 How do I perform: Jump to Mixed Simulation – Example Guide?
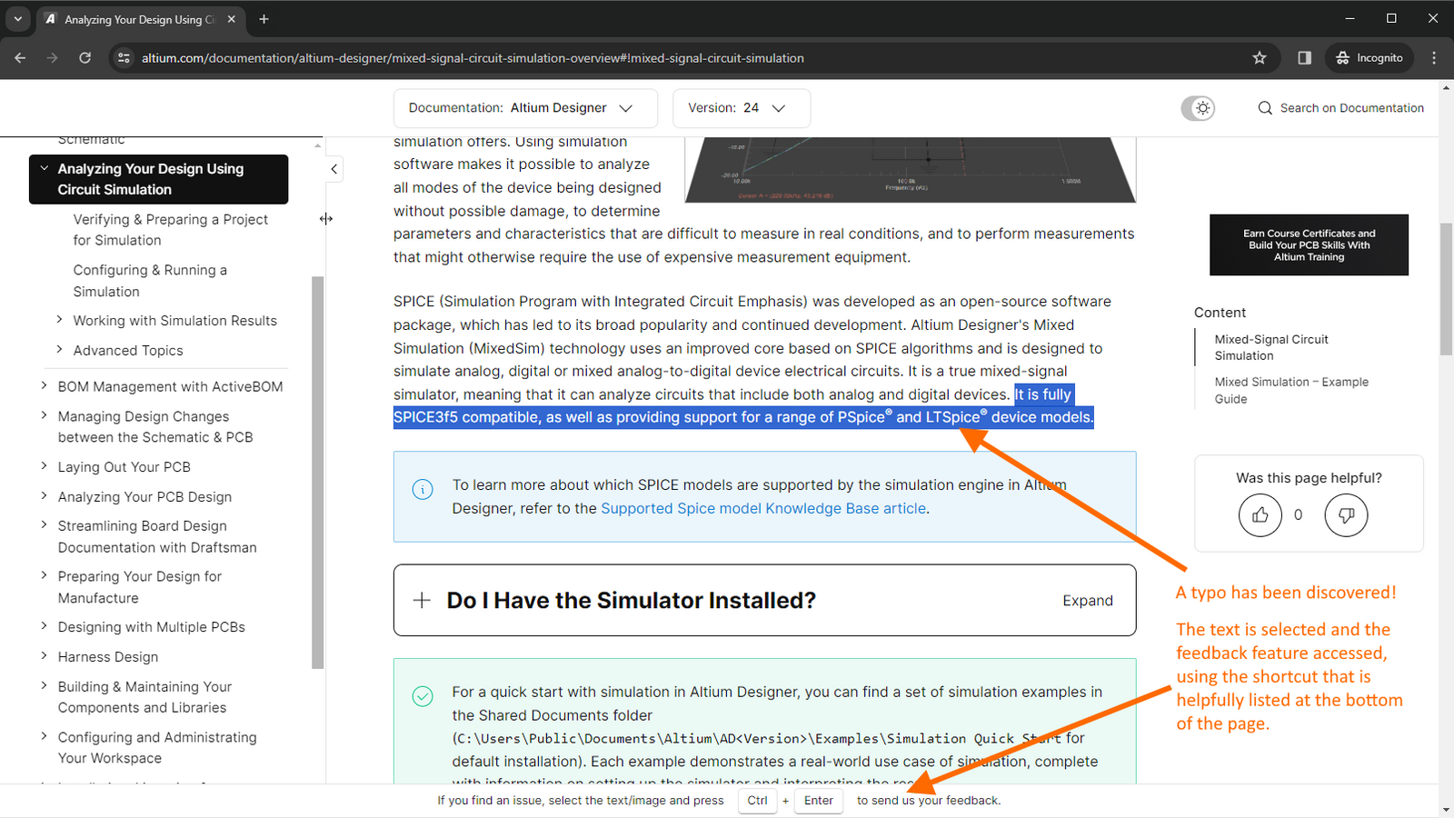point(1291,390)
